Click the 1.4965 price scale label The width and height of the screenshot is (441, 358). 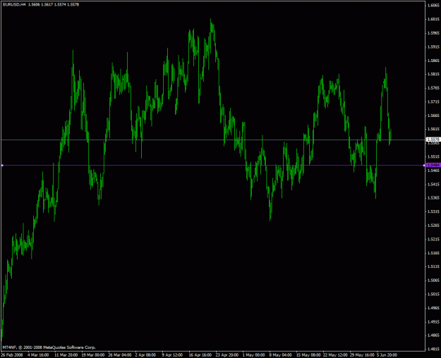433,308
